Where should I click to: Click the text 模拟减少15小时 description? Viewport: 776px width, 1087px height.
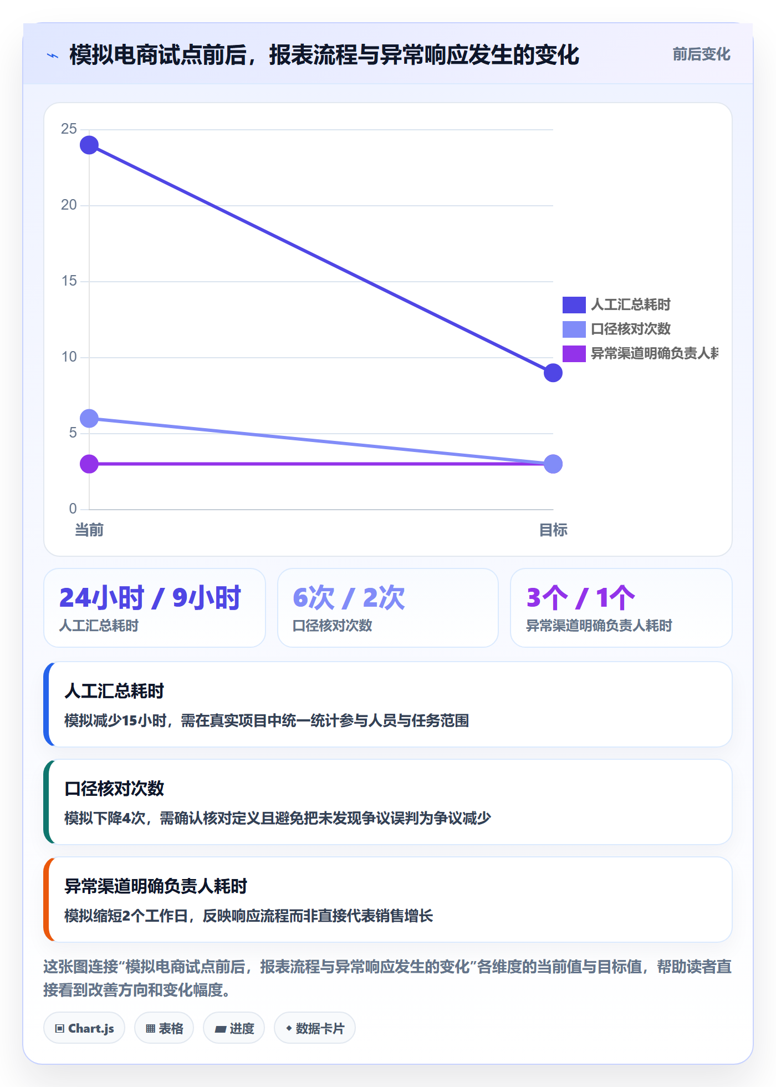[267, 720]
